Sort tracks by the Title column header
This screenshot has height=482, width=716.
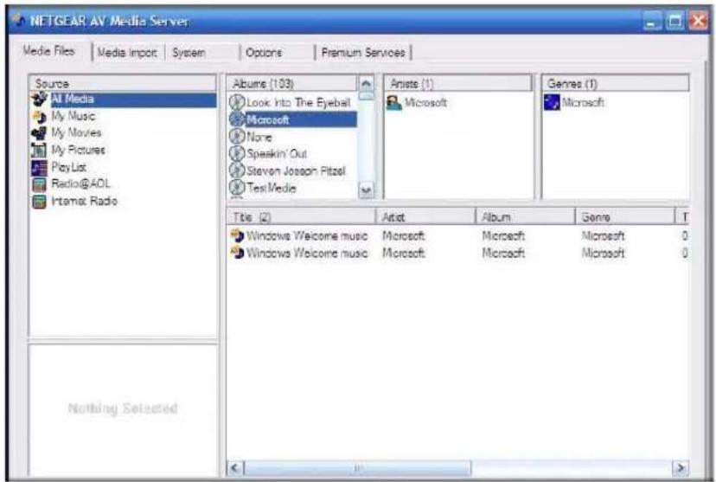coord(302,217)
